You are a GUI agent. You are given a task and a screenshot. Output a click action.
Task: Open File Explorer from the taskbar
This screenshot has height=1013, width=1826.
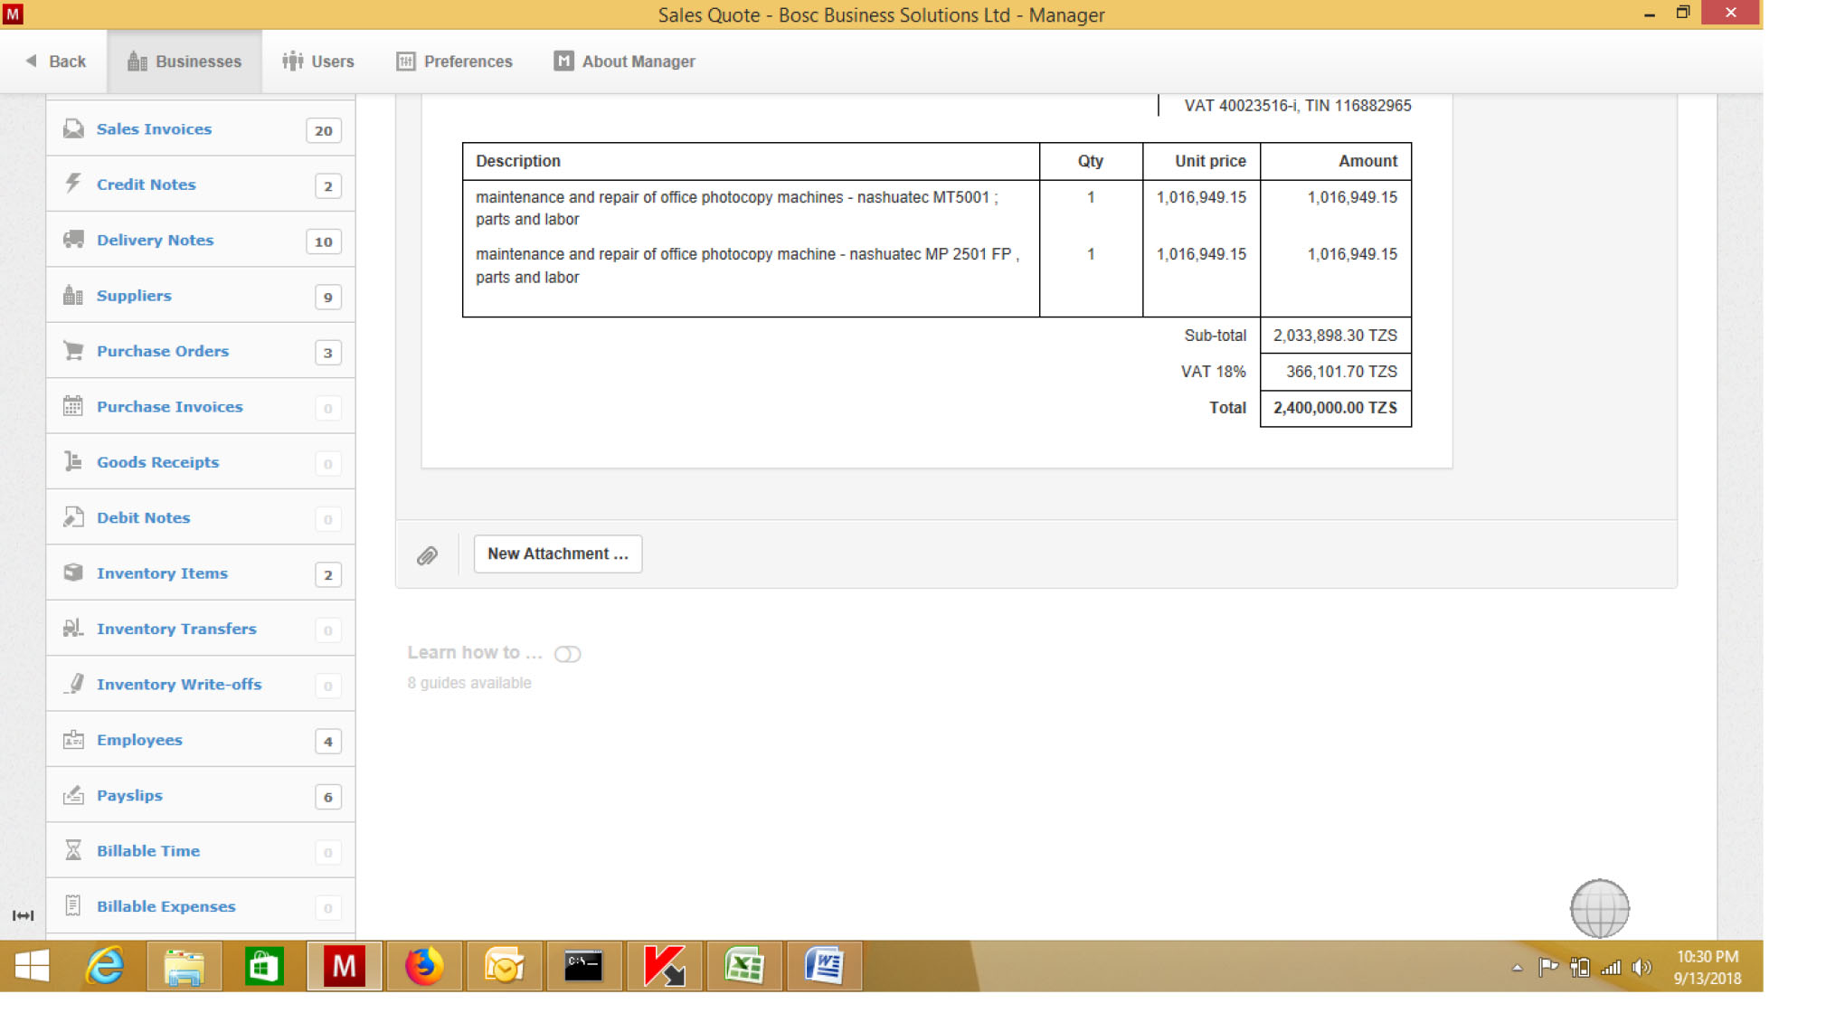tap(184, 967)
